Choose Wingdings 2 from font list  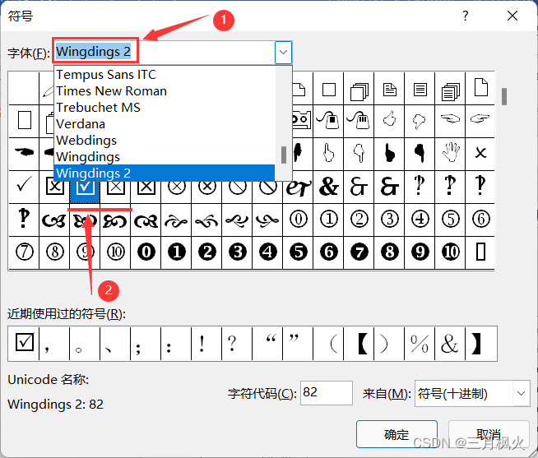[x=165, y=173]
